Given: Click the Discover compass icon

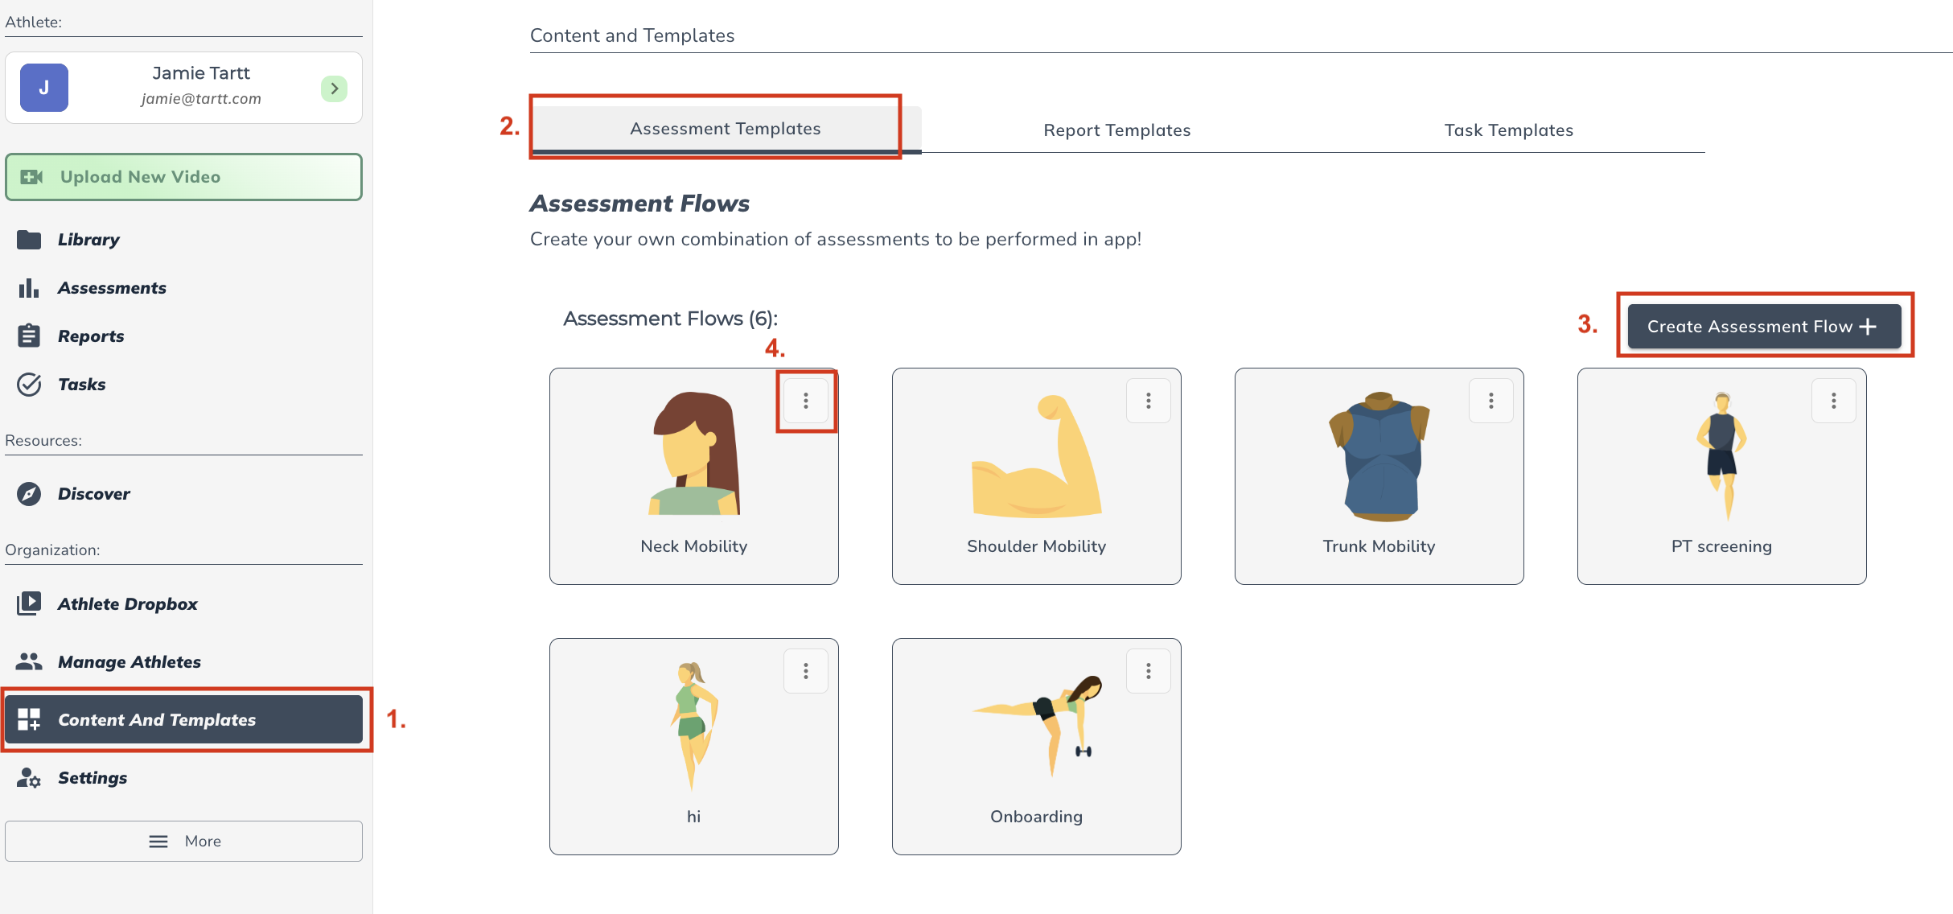Looking at the screenshot, I should [x=29, y=494].
